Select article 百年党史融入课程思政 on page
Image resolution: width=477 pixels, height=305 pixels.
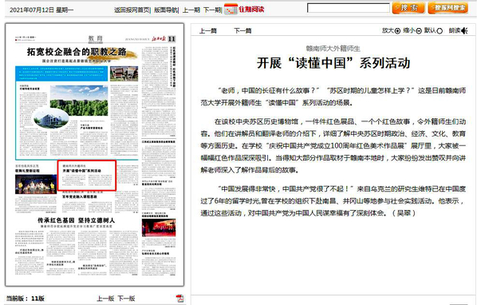[x=80, y=196]
